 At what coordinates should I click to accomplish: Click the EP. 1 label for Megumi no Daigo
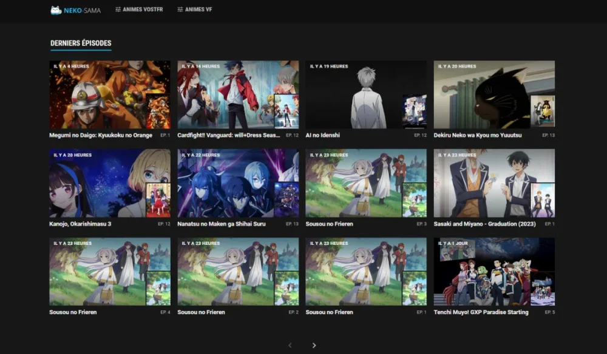165,135
